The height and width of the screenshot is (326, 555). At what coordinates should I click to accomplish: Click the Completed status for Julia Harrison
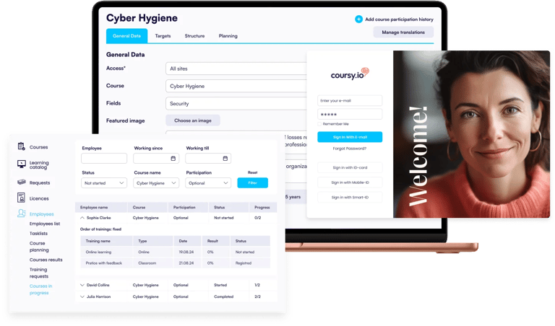[x=223, y=296]
